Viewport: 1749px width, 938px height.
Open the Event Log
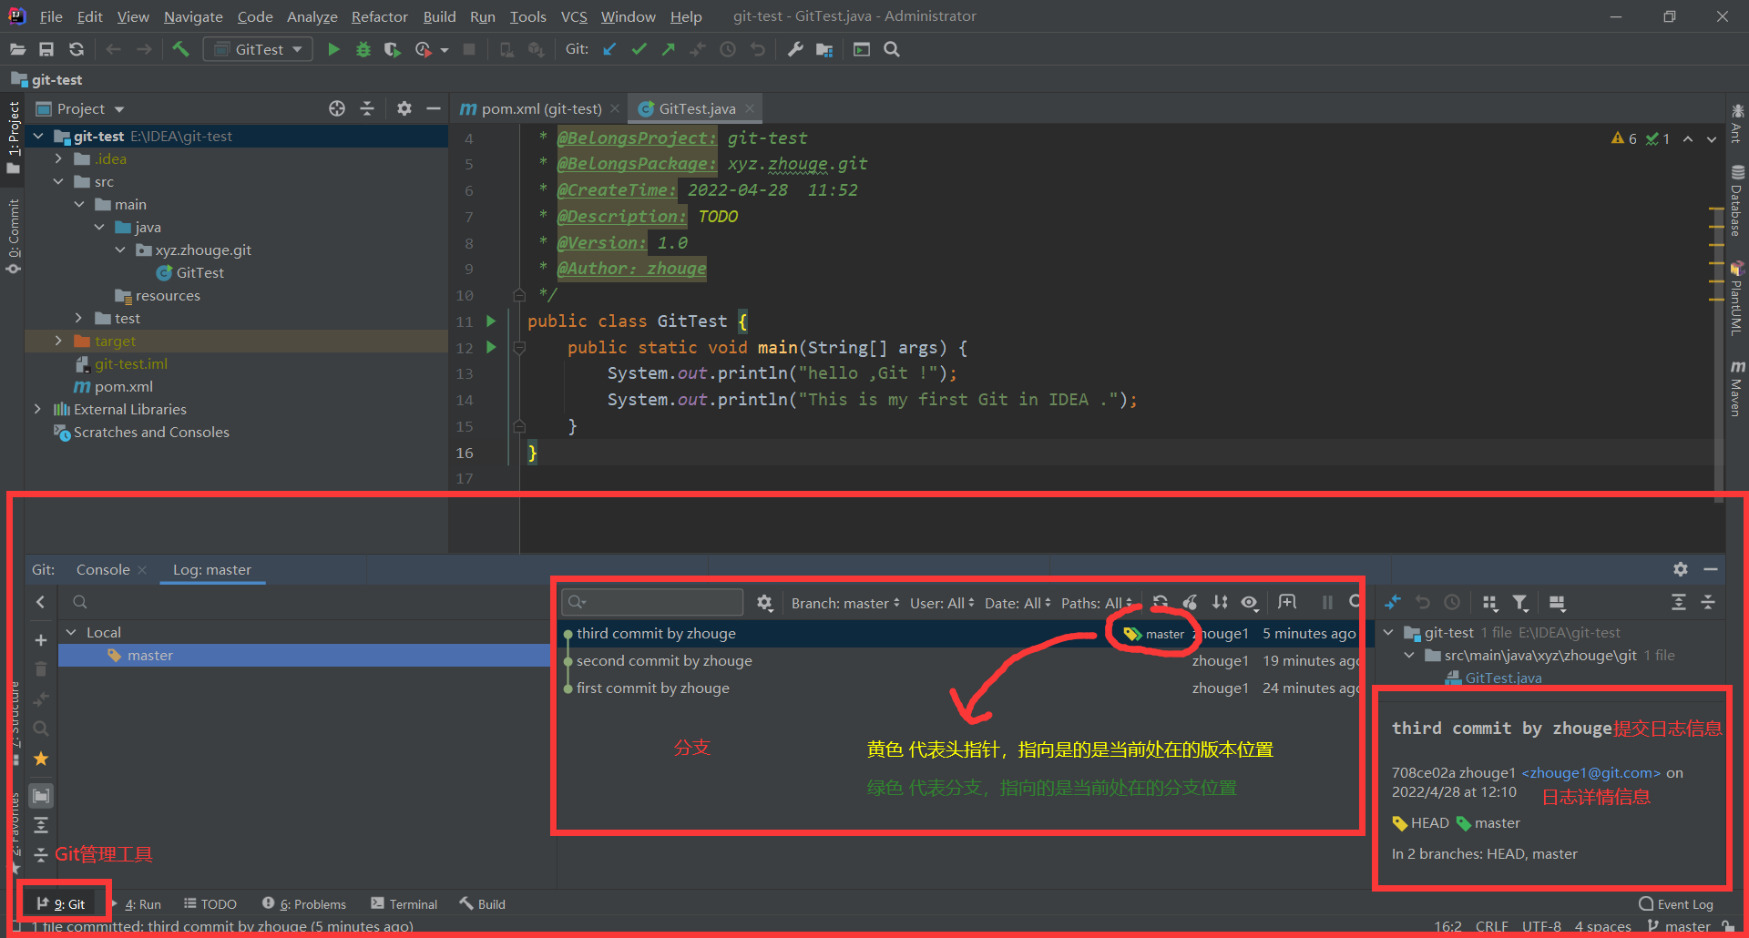(1676, 903)
